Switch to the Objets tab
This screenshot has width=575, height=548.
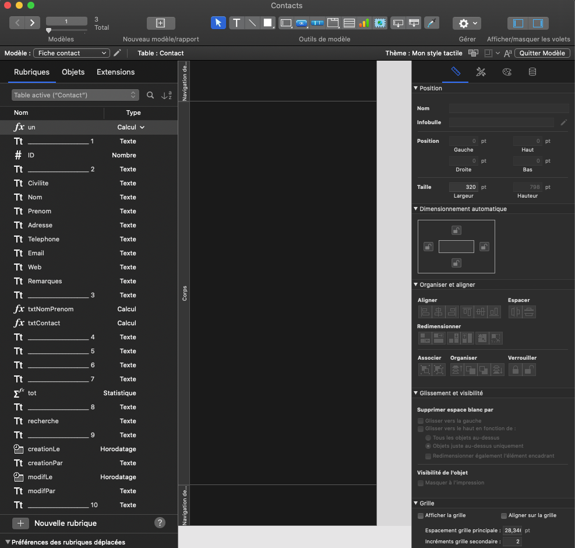[73, 72]
